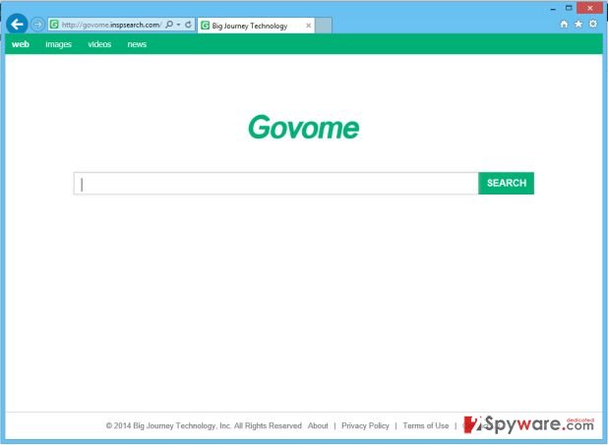608x445 pixels.
Task: Maximize the browser window
Action: [569, 8]
